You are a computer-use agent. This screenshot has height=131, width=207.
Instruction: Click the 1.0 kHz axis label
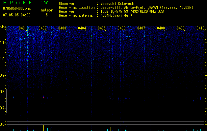(3, 59)
